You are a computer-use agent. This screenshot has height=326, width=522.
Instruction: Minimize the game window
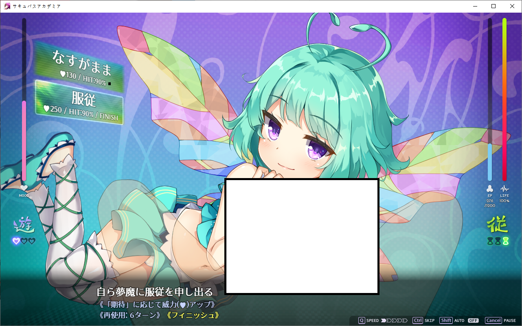click(475, 6)
